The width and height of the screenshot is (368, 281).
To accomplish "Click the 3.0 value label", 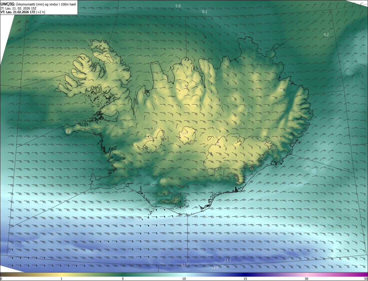I will (163, 181).
